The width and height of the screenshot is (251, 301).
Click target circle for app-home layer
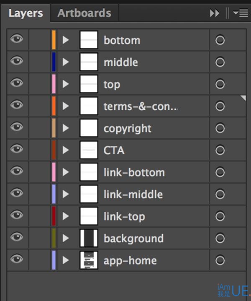[220, 260]
